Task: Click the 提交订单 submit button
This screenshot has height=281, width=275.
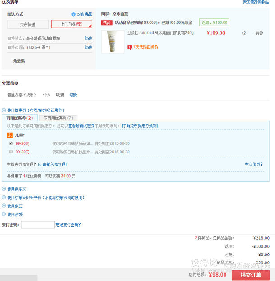Action: pos(251,275)
